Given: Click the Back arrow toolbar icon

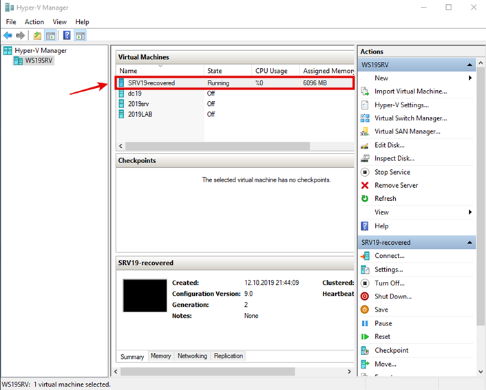Looking at the screenshot, I should point(8,36).
